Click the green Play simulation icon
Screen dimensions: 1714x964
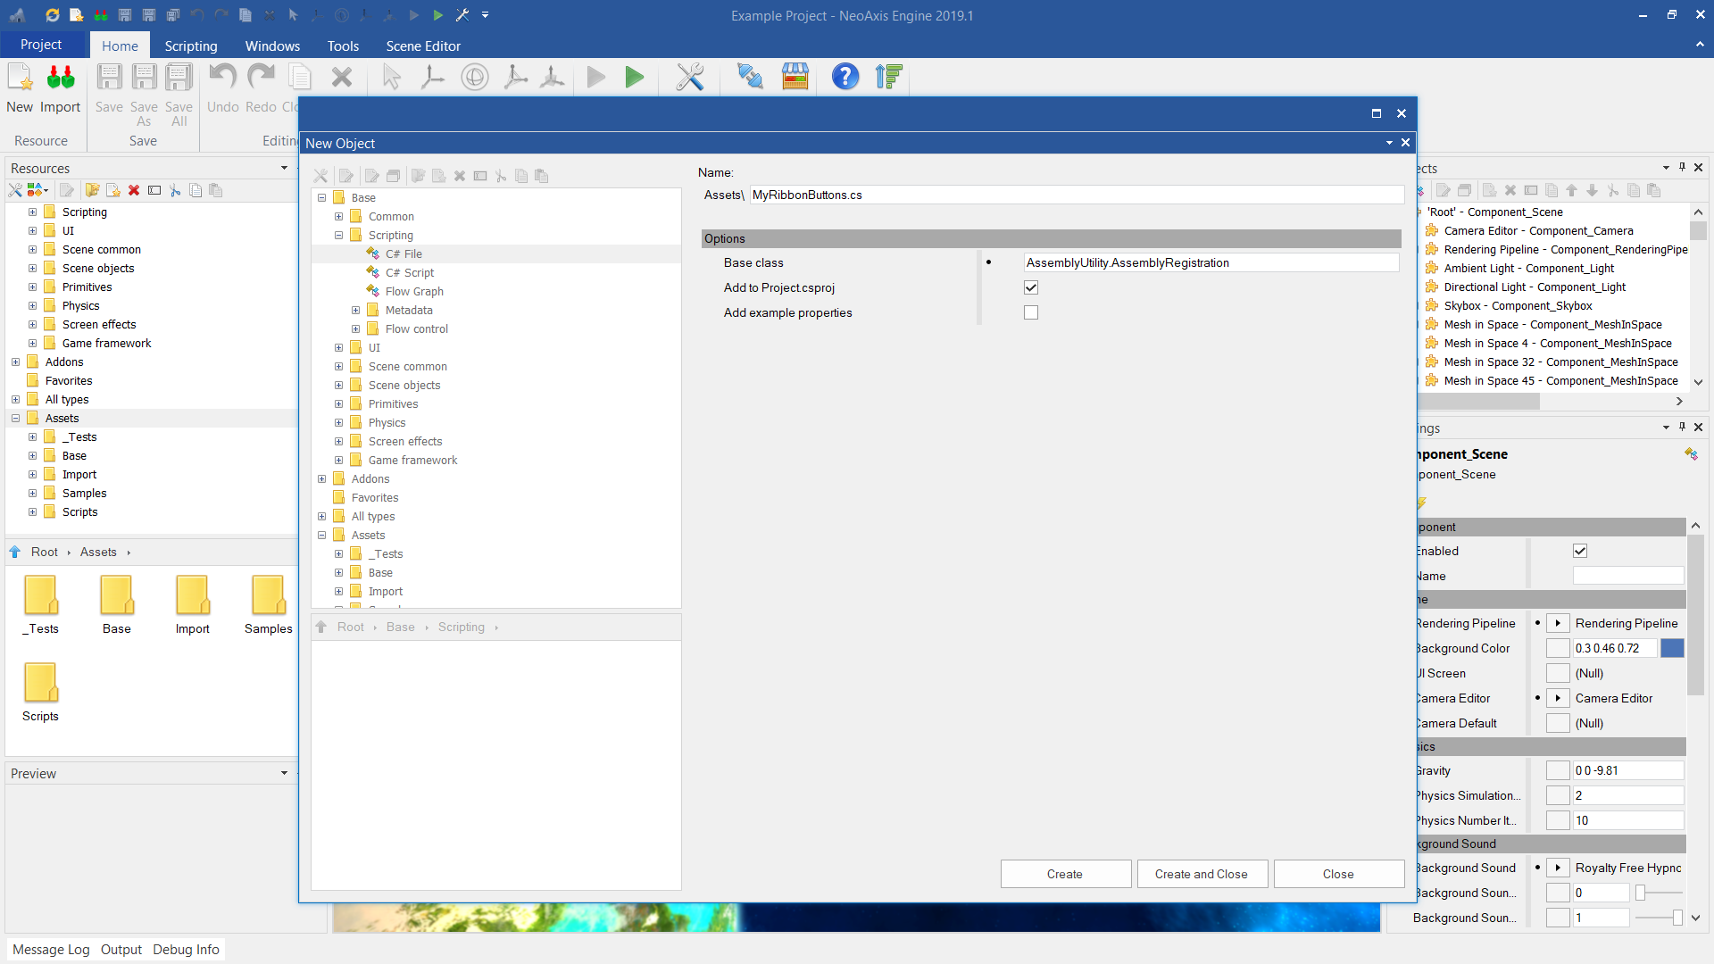[x=634, y=78]
